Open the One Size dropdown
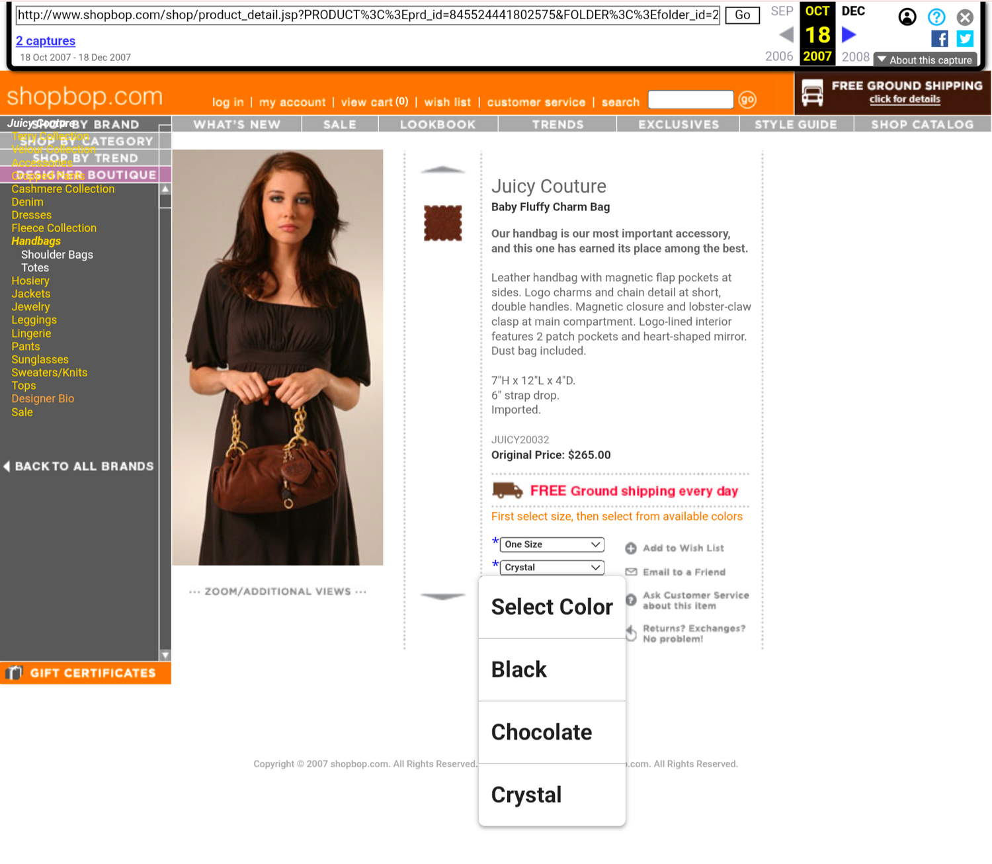 (552, 544)
